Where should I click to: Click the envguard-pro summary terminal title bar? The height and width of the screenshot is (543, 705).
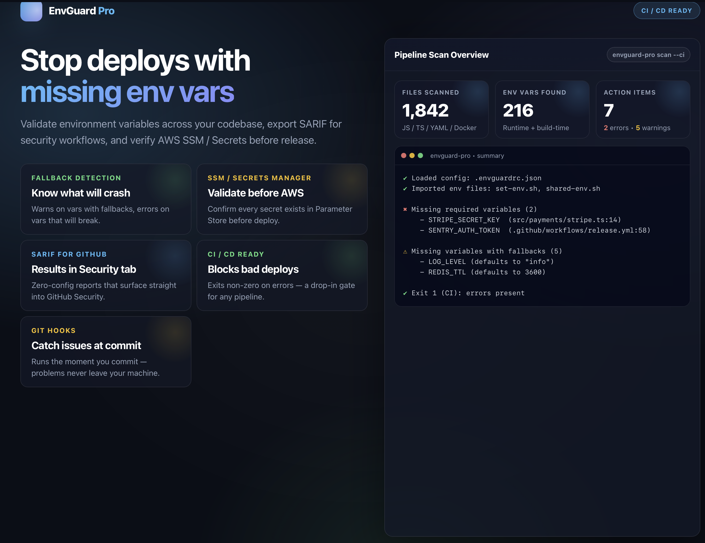pos(467,155)
